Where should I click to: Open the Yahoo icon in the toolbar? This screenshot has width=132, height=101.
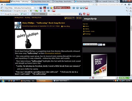tap(41, 8)
